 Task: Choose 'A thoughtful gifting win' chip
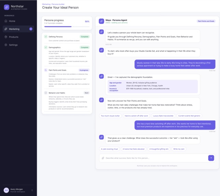coord(159,149)
